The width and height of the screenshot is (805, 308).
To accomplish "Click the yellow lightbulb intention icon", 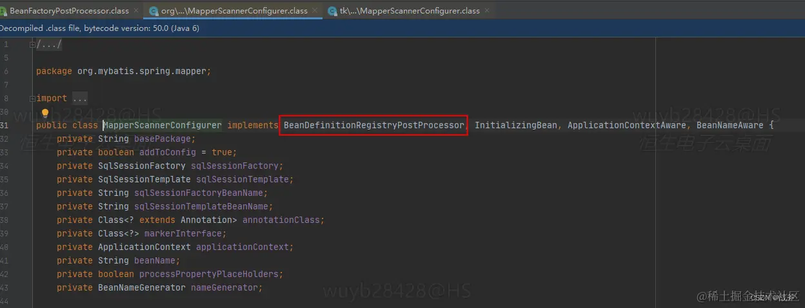I will click(45, 113).
